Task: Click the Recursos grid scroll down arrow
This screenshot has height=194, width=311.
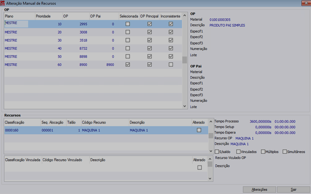Action: [x=211, y=151]
